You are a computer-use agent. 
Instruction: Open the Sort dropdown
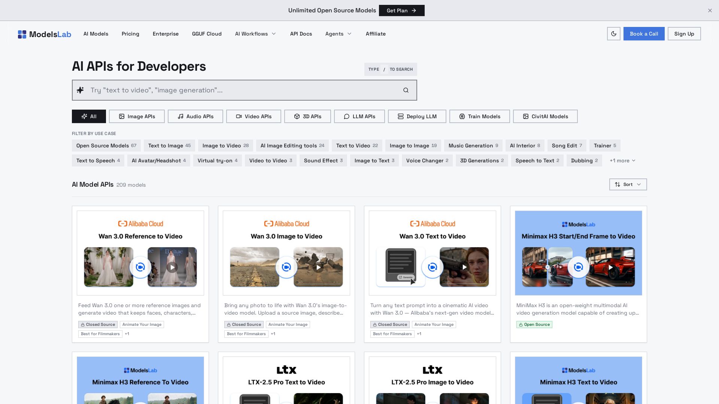click(x=628, y=184)
